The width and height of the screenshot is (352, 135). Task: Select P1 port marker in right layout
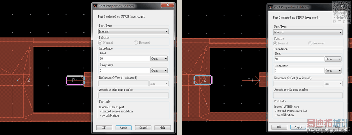tap(251, 80)
